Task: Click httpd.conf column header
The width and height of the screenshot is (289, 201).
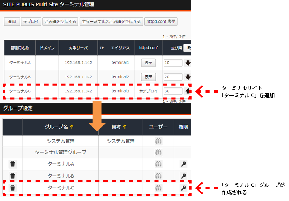Action: coord(149,48)
